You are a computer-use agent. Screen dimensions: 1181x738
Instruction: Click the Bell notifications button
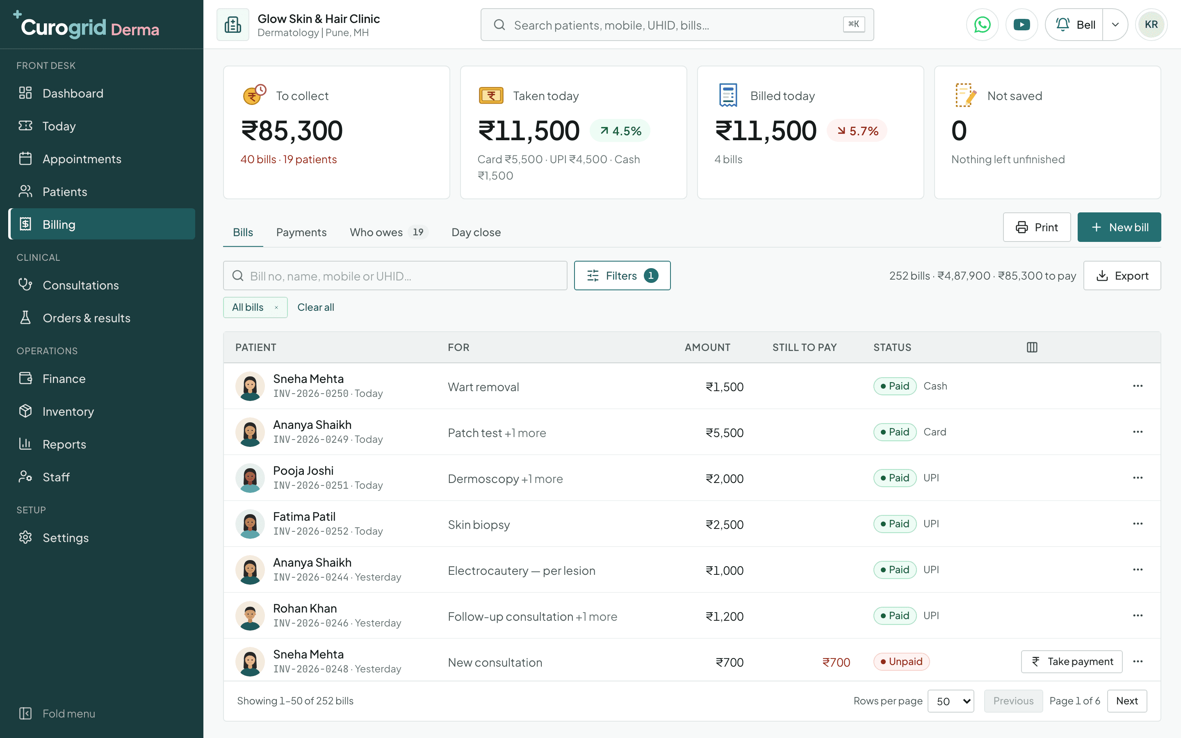[x=1074, y=25]
